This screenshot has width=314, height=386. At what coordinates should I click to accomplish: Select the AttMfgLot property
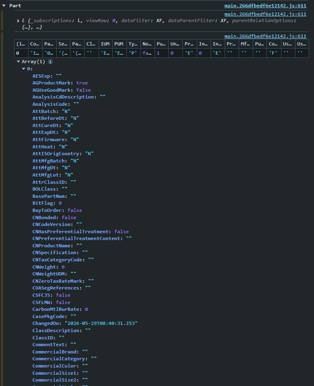coord(53,175)
